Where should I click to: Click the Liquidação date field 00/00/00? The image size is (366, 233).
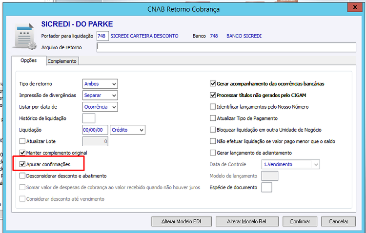click(x=95, y=130)
